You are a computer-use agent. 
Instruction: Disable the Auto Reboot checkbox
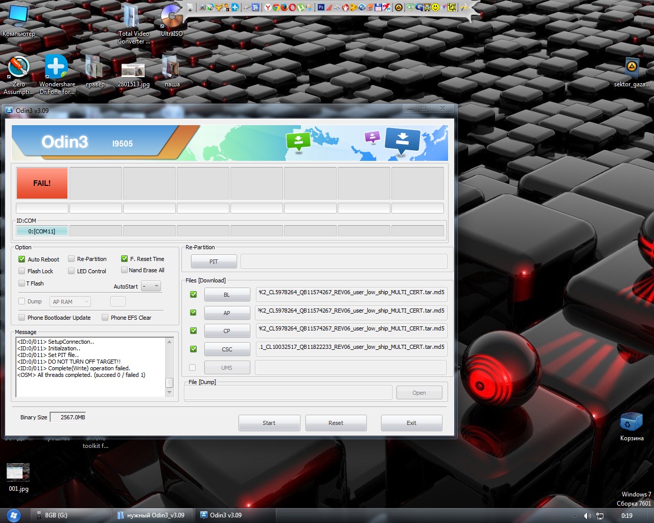pyautogui.click(x=22, y=259)
